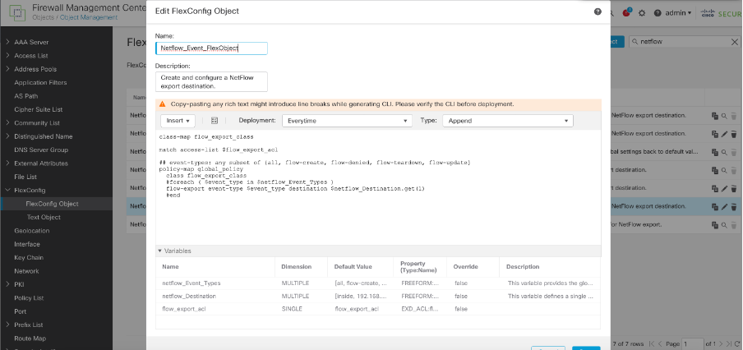This screenshot has height=350, width=743.
Task: Click inside the FlexConfig CLI code editor
Action: (378, 187)
